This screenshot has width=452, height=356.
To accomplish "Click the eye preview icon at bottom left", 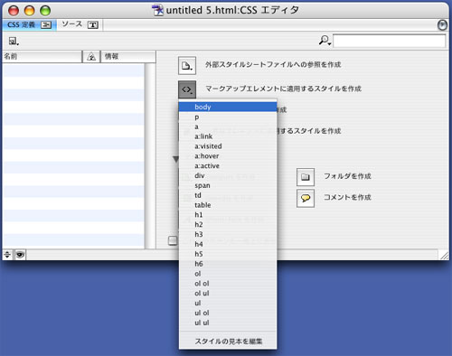I will coord(20,255).
